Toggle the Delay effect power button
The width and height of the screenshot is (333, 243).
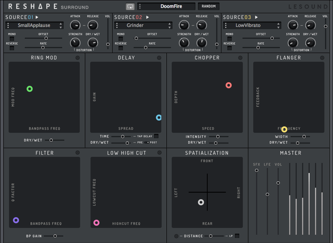159,58
